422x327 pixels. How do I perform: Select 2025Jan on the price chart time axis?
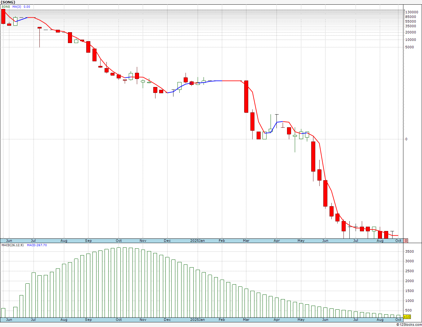coord(197,241)
